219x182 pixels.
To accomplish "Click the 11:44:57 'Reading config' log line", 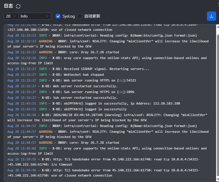I will (102, 126).
